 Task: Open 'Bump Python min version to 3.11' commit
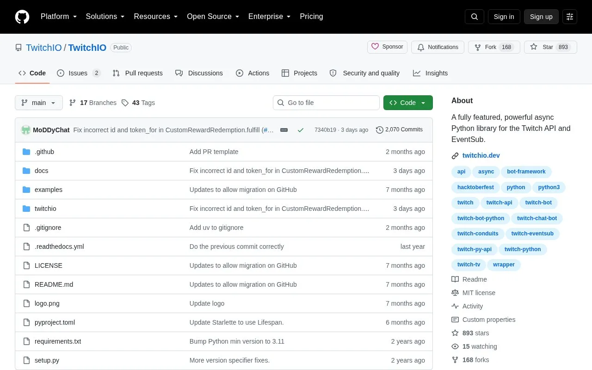[x=237, y=341]
